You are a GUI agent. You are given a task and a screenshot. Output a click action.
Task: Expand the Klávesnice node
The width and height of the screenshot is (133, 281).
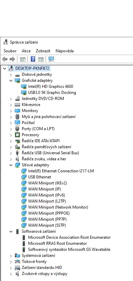(11, 105)
